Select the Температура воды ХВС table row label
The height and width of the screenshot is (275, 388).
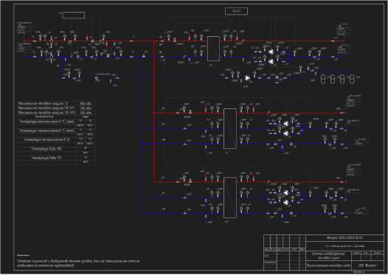coord(46,149)
